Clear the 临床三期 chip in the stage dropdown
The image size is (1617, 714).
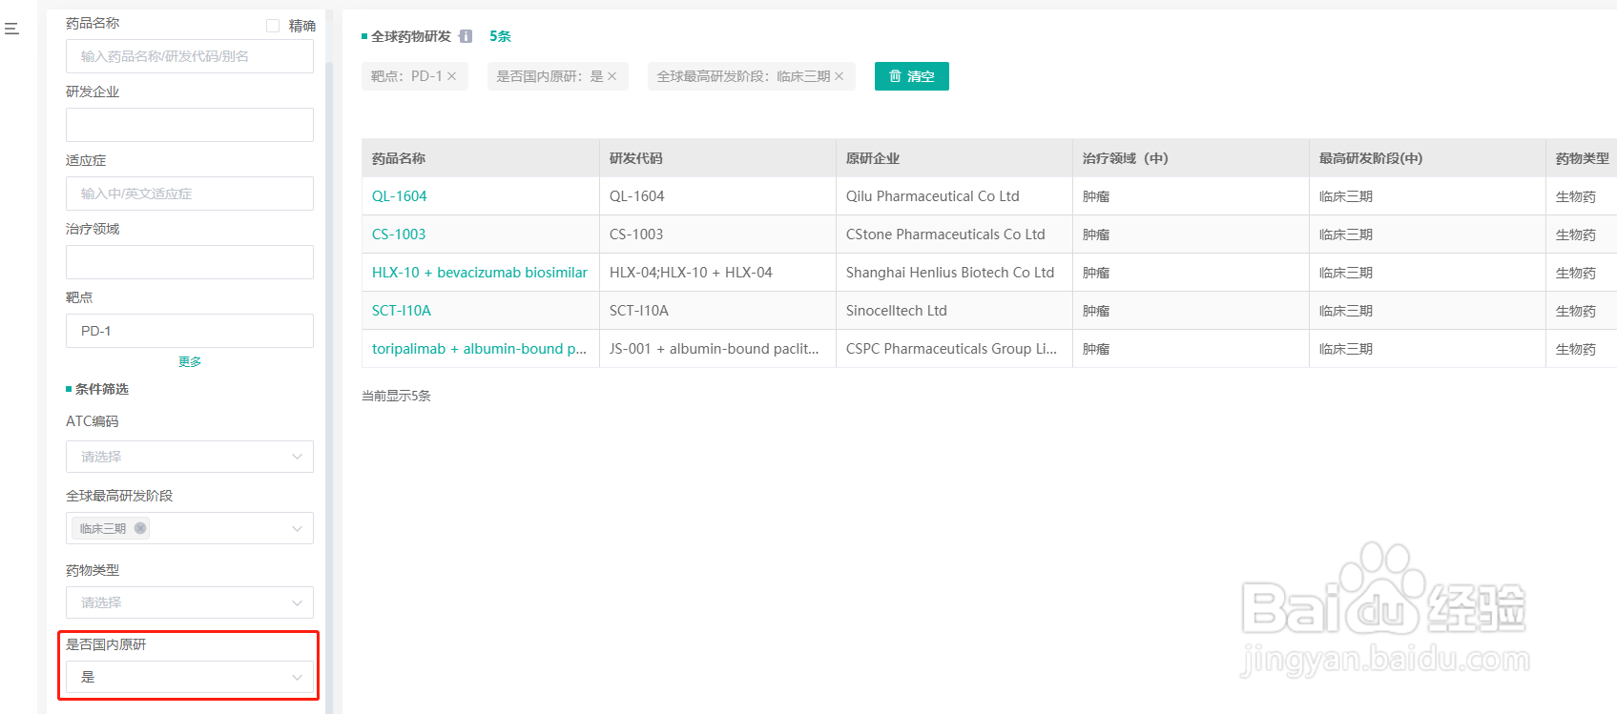(140, 528)
